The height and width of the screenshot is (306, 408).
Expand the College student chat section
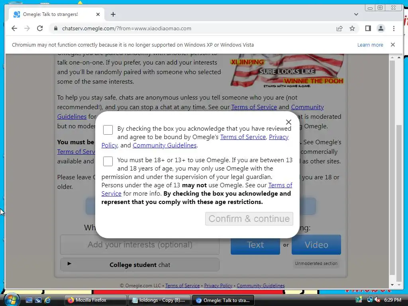click(140, 265)
